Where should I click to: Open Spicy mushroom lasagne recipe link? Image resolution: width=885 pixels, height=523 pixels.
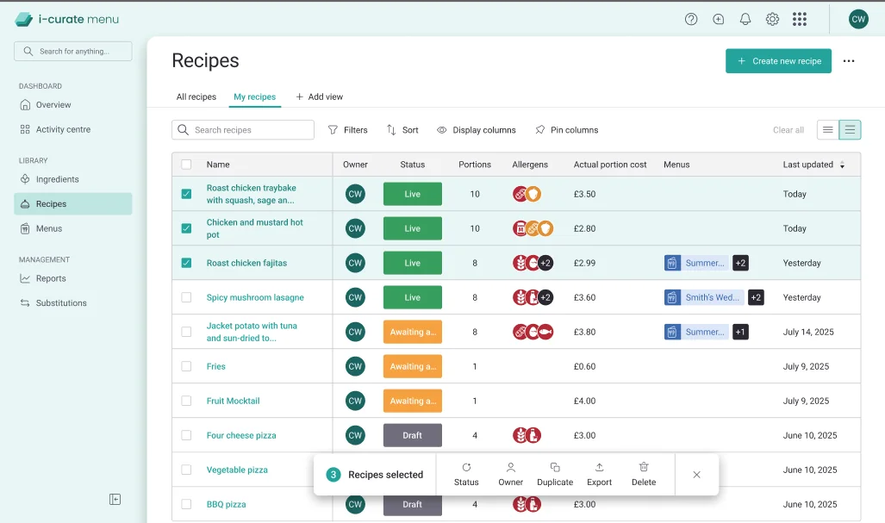click(255, 297)
